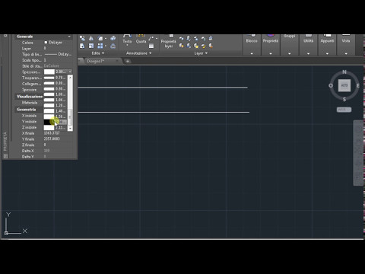Click the layer Off icon

click(x=181, y=38)
